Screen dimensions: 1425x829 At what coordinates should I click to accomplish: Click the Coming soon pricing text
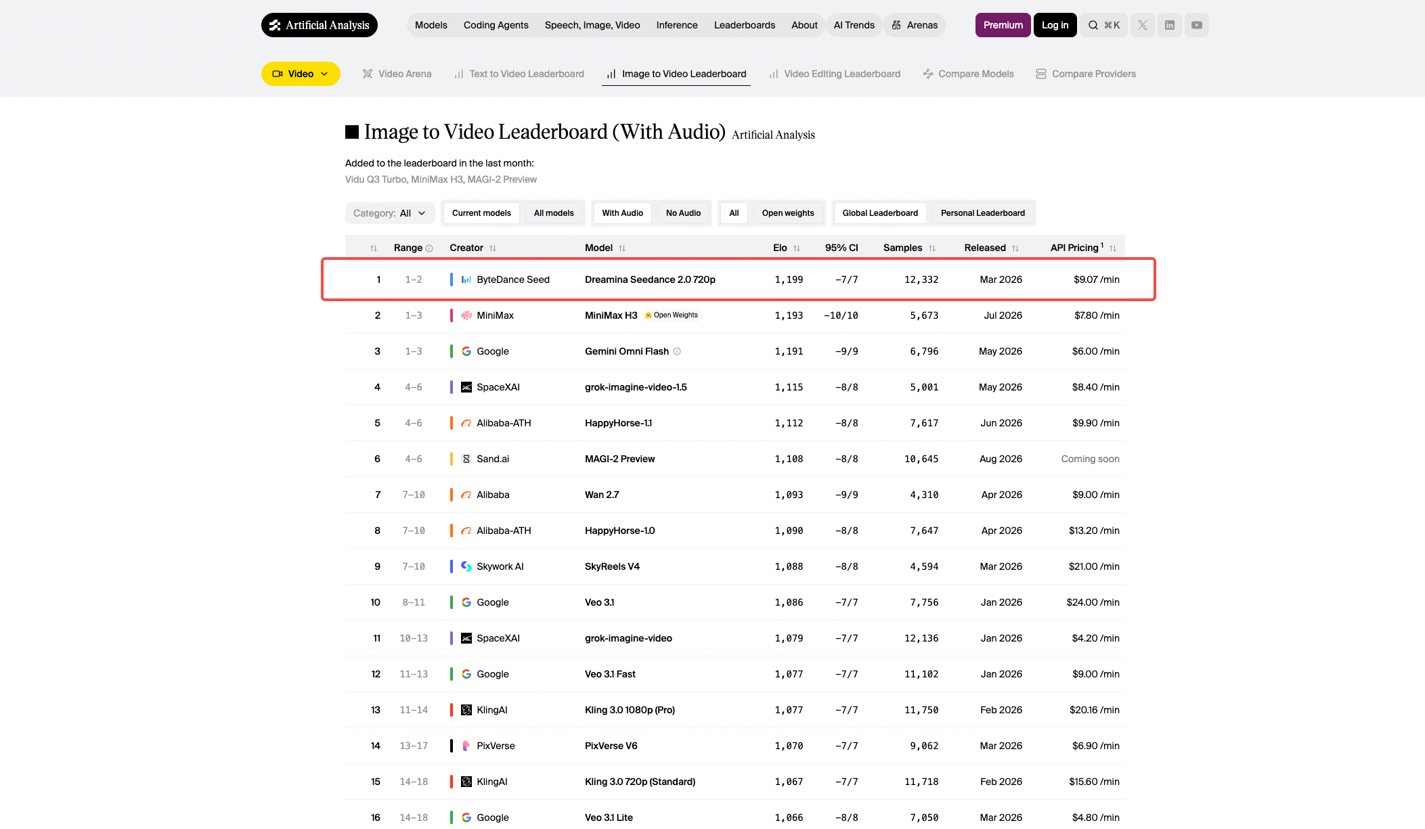tap(1090, 459)
